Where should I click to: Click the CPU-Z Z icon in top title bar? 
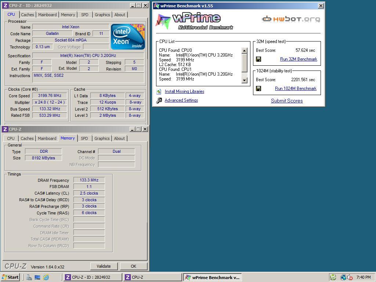click(5, 5)
